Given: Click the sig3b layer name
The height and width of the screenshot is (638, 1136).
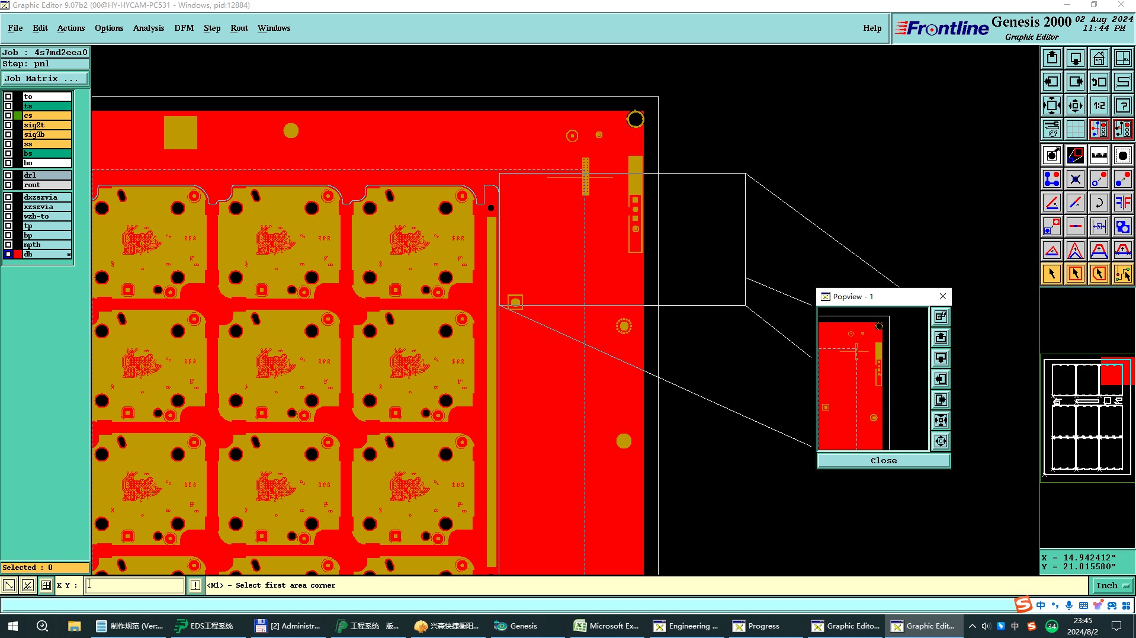Looking at the screenshot, I should click(47, 134).
